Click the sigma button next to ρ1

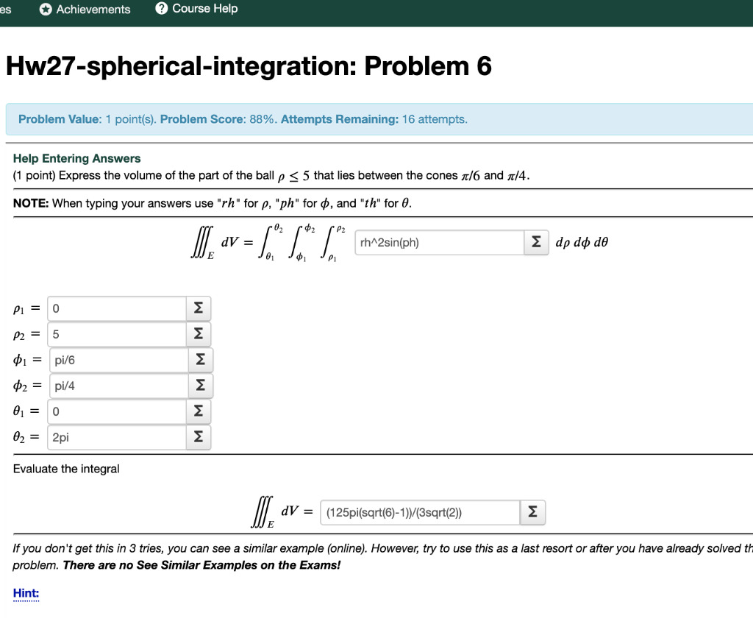(199, 308)
